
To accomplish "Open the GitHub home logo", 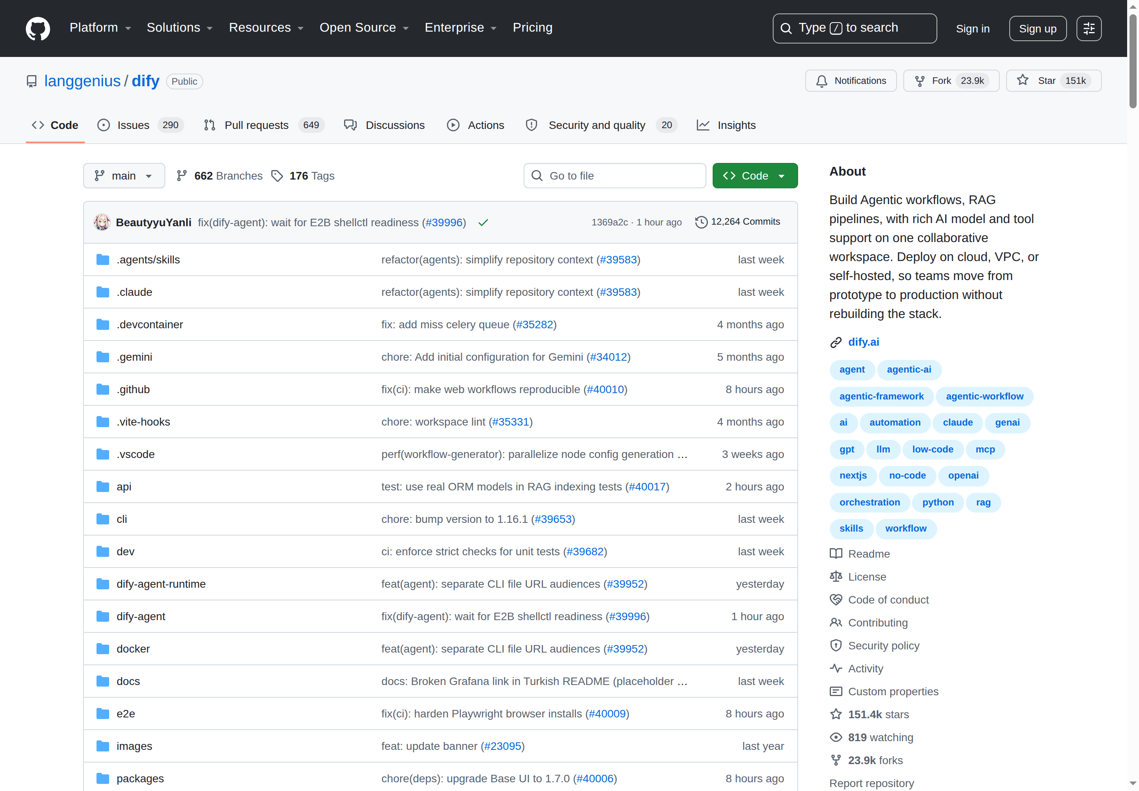I will (38, 28).
